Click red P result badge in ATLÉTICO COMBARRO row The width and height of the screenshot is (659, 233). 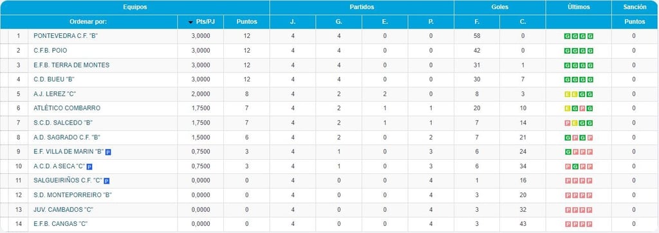[x=582, y=108]
